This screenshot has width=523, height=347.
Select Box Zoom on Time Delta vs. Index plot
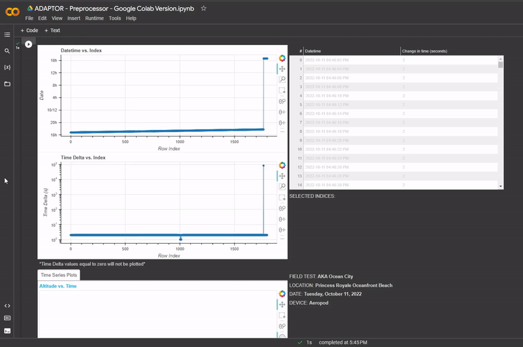pyautogui.click(x=282, y=187)
